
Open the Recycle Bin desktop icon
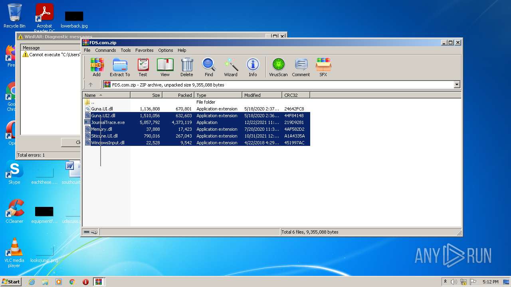click(14, 16)
